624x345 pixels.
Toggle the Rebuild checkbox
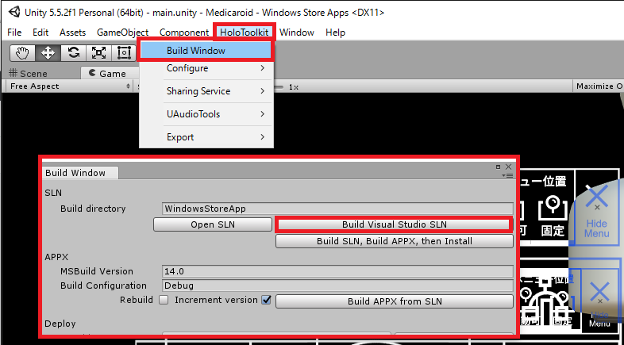pos(164,300)
